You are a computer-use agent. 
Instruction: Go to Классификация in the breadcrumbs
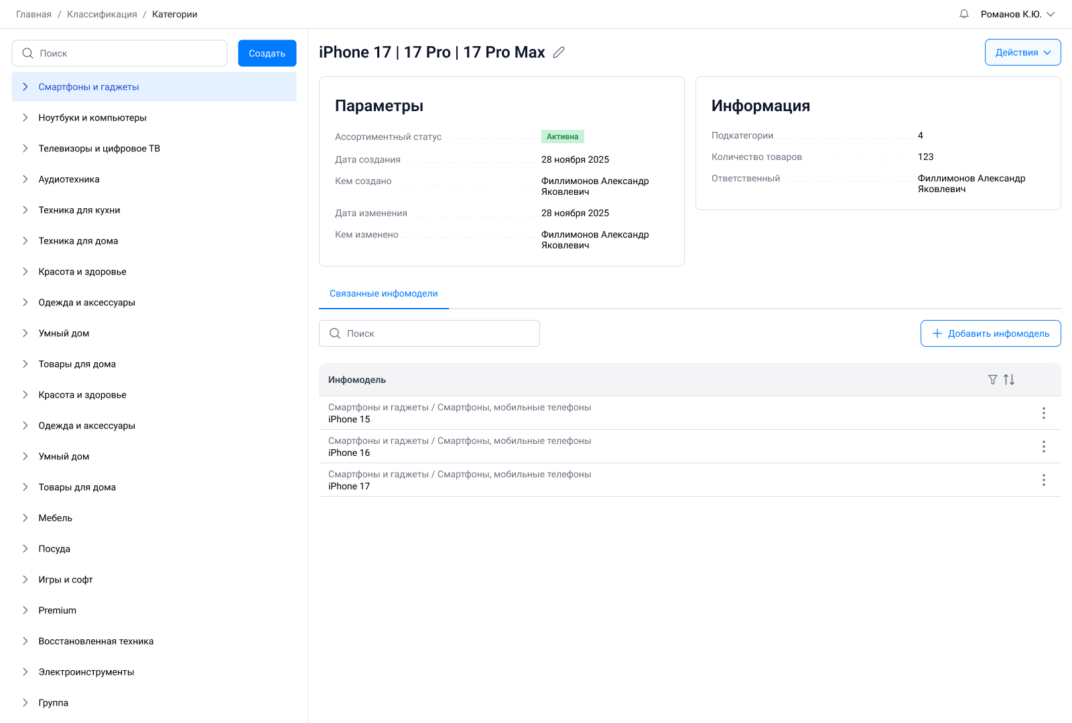coord(102,14)
